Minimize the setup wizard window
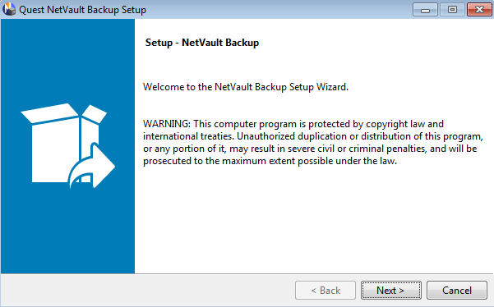494x307 pixels. [425, 9]
